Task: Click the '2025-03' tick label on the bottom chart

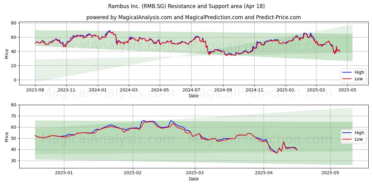Action: pyautogui.click(x=195, y=173)
